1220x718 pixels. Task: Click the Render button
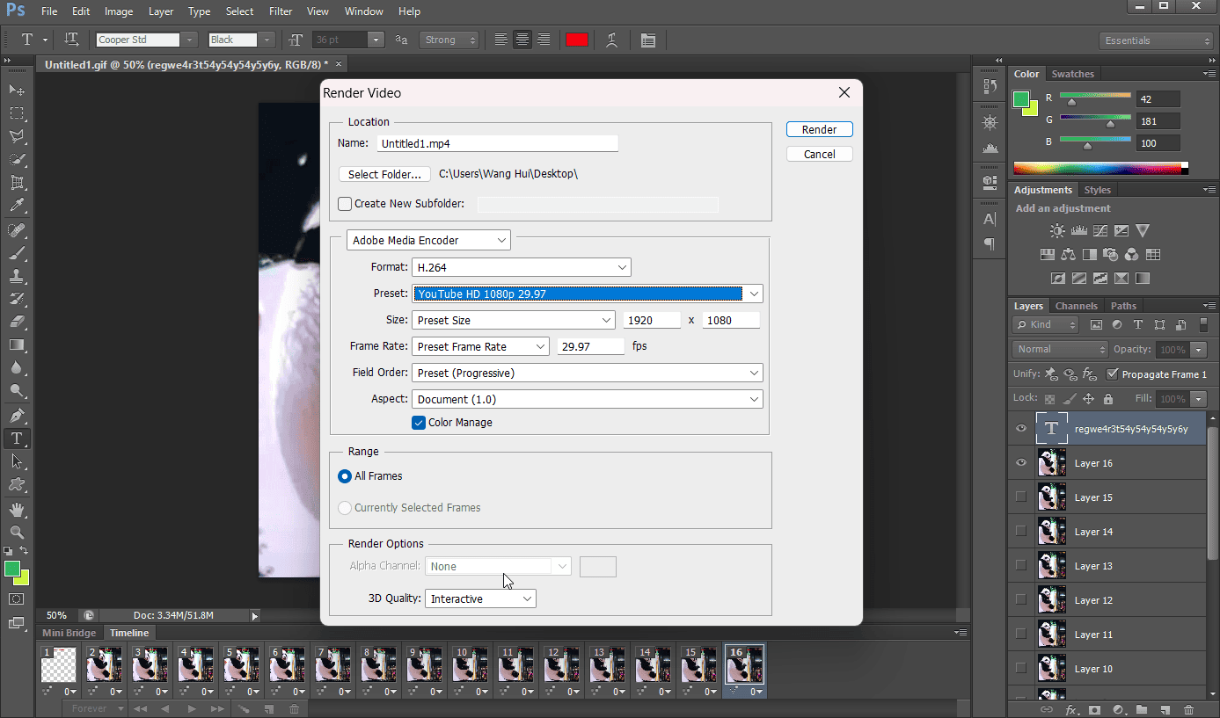819,128
